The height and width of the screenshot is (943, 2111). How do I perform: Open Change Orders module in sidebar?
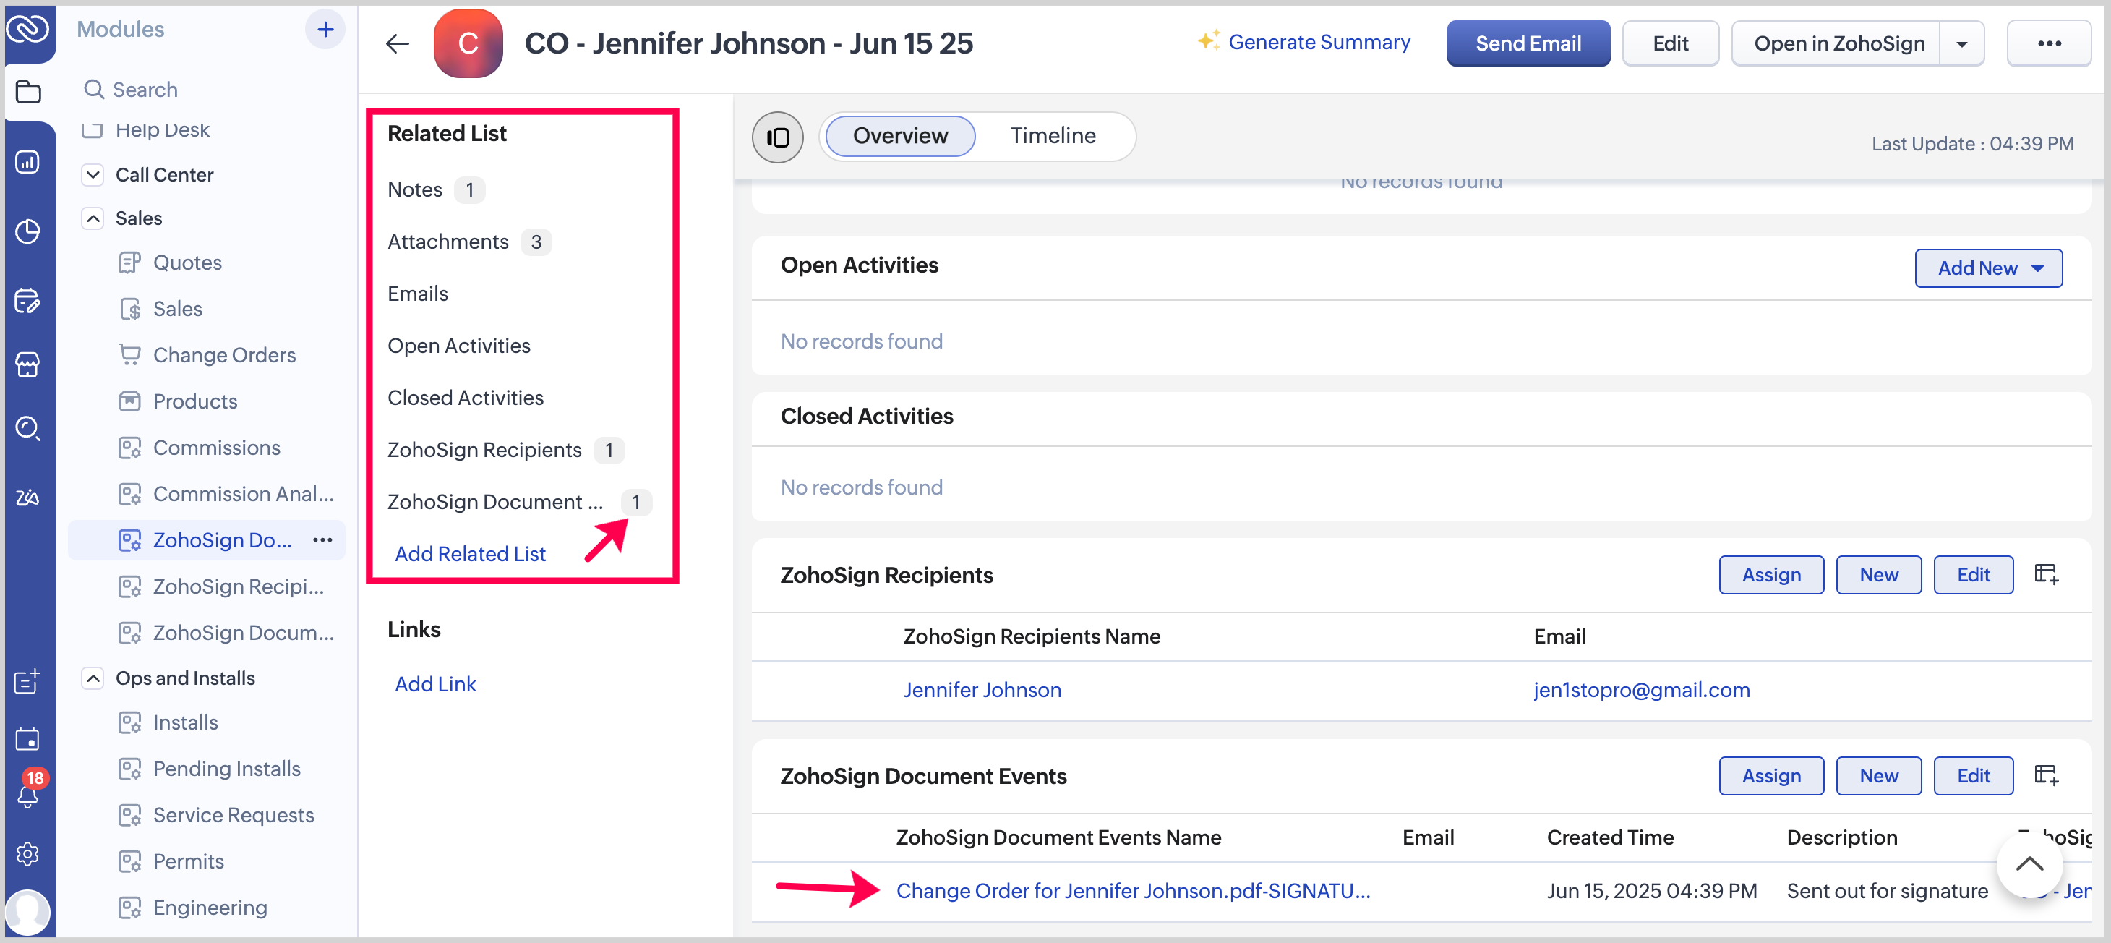(x=223, y=355)
